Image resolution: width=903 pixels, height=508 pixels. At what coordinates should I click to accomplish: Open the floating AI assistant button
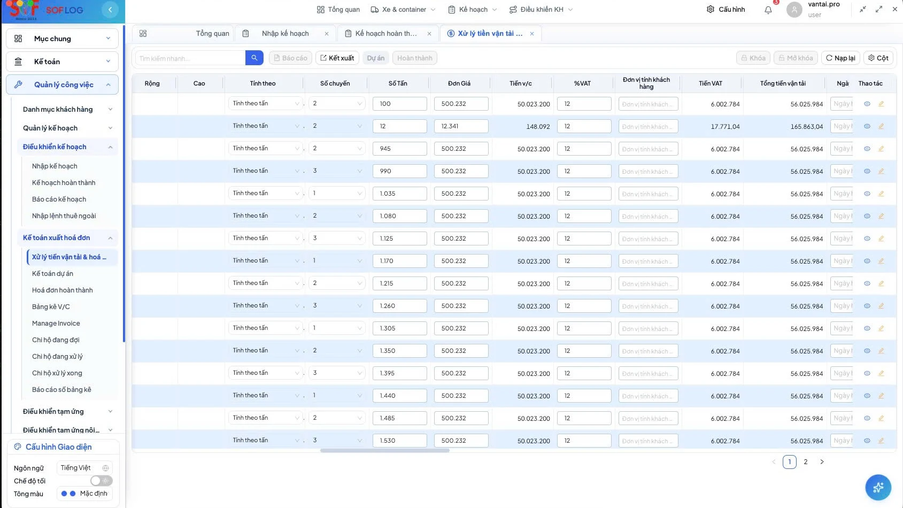point(878,487)
